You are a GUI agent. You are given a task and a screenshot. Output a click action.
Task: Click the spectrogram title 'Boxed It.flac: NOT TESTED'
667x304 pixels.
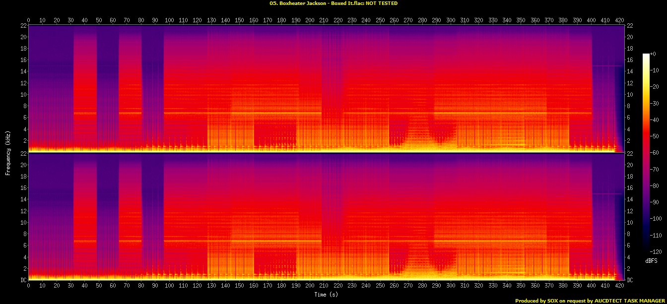click(x=333, y=3)
